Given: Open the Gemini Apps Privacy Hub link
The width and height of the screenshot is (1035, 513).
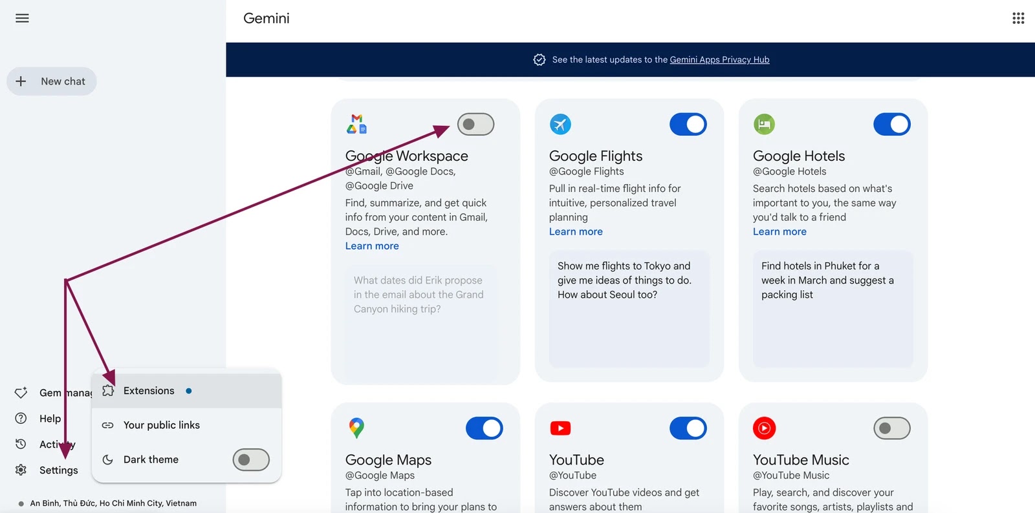Looking at the screenshot, I should pos(719,59).
